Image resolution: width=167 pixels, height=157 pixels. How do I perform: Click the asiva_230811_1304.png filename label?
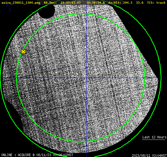click(21, 3)
